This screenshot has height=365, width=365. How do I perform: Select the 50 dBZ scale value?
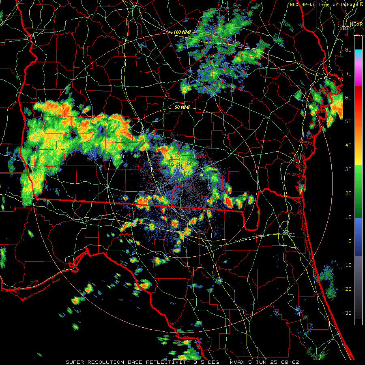point(348,122)
